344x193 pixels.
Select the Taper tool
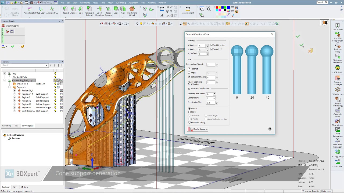tap(81, 10)
